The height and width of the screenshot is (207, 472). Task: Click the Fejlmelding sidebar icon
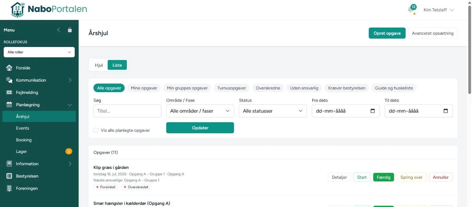point(9,92)
